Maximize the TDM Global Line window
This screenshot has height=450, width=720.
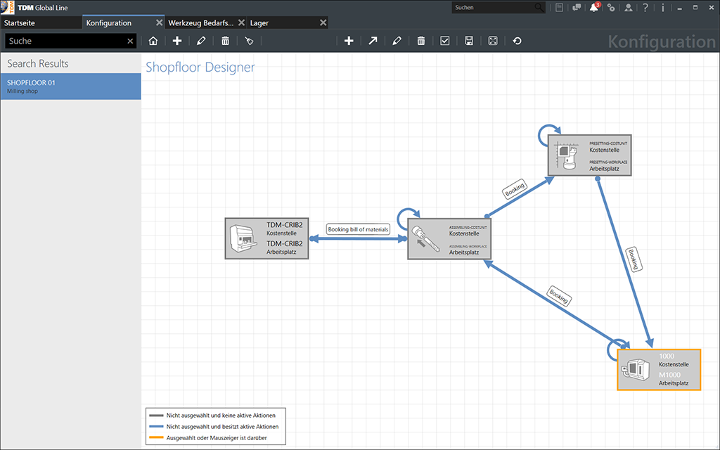(x=695, y=7)
